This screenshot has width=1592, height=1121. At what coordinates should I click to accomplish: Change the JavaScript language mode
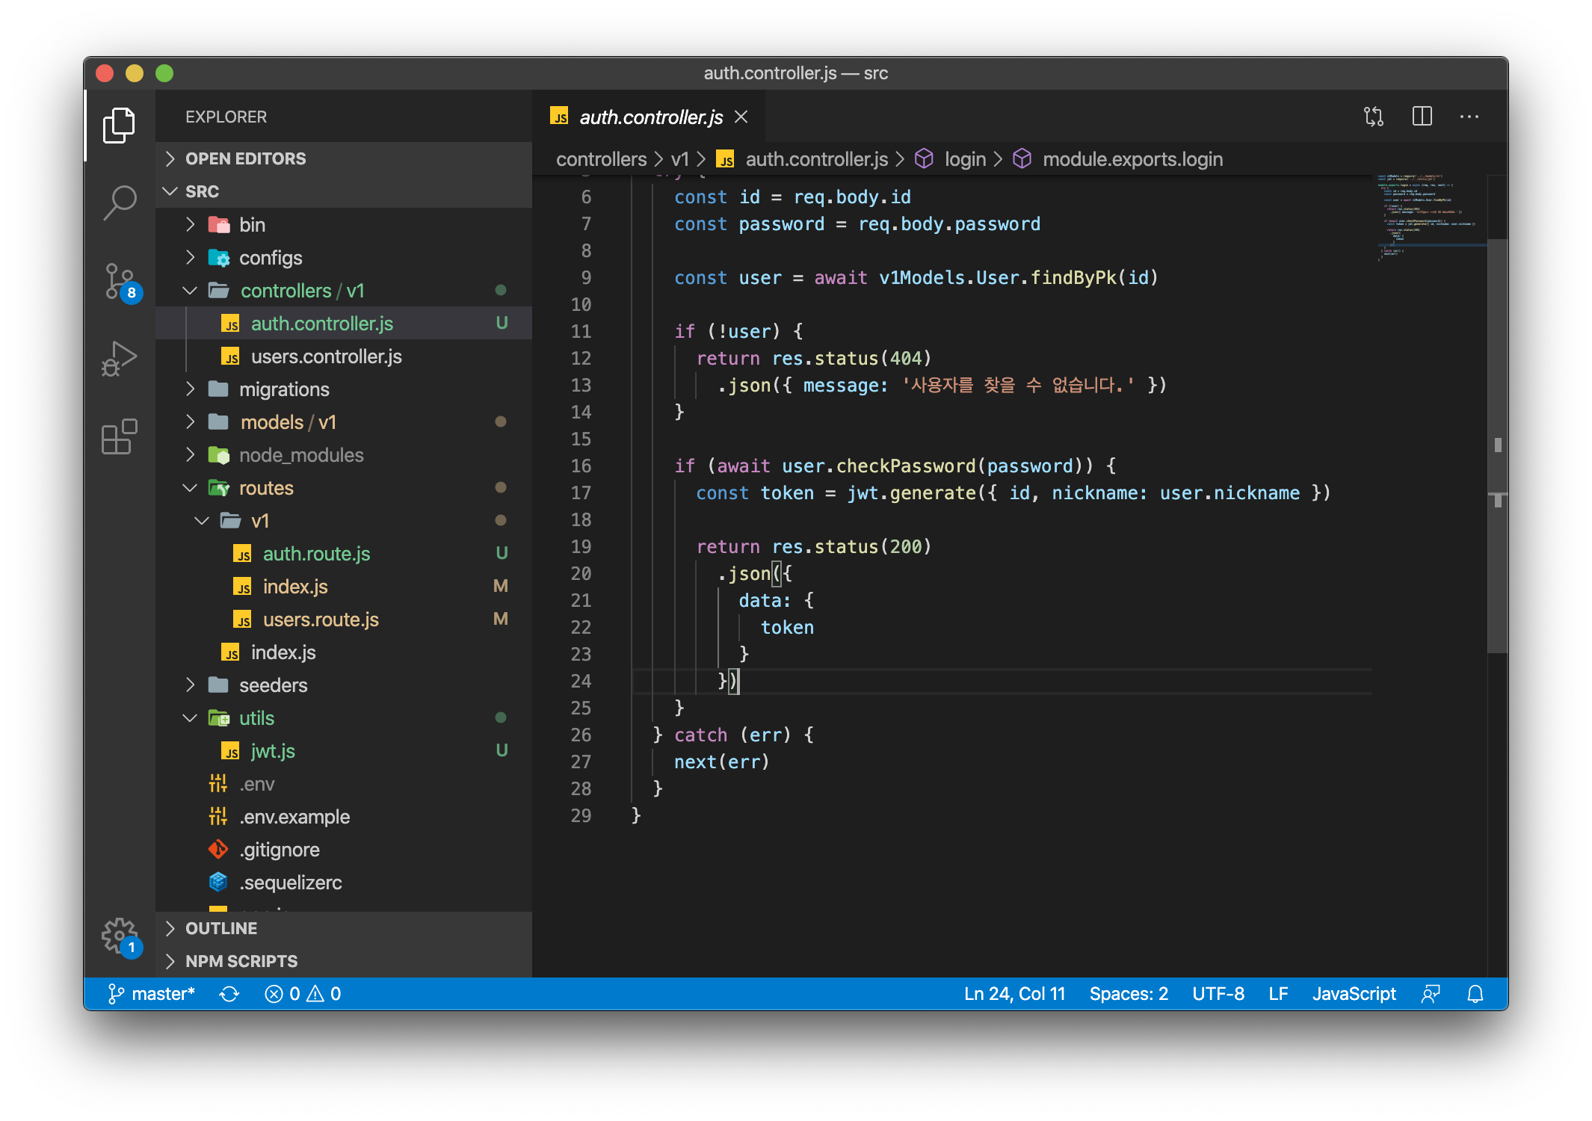click(1354, 994)
